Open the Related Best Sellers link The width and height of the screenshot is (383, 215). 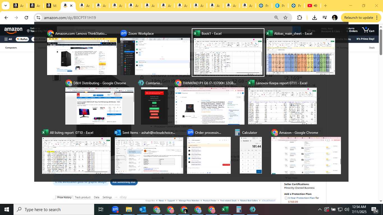pyautogui.click(x=249, y=201)
